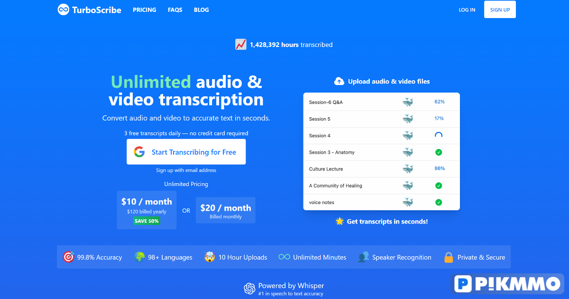The image size is (569, 299).
Task: Click the Unlimited Pricing label
Action: point(186,184)
